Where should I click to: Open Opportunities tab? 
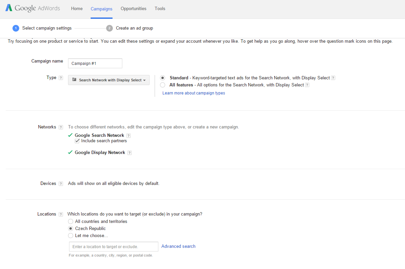coord(133,9)
